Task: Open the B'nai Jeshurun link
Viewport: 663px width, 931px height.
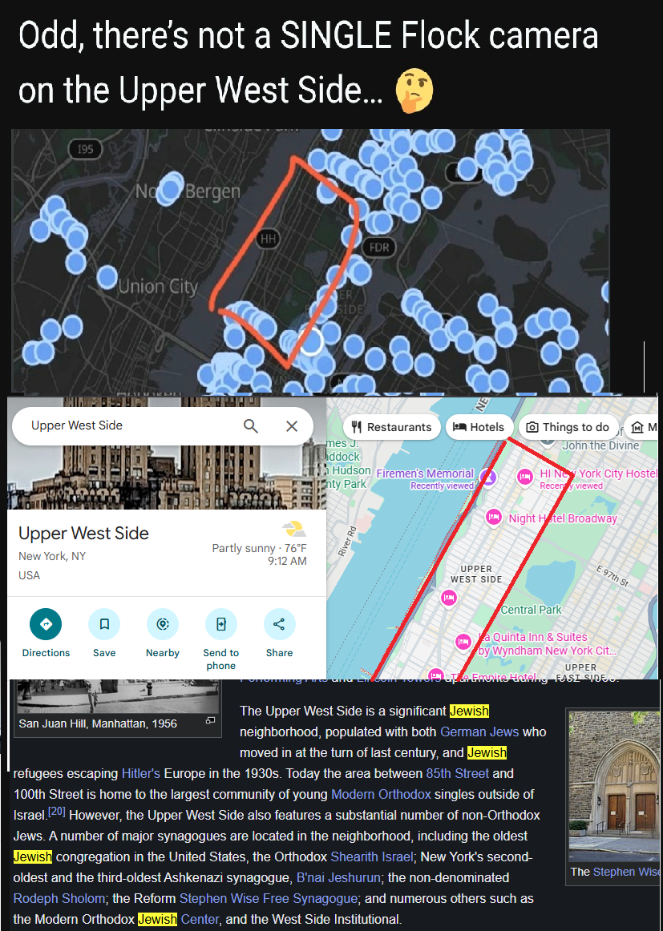Action: (x=338, y=877)
